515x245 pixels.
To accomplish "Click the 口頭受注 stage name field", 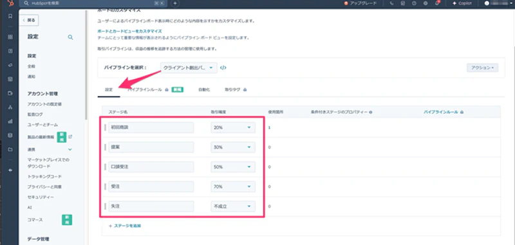I will [151, 167].
